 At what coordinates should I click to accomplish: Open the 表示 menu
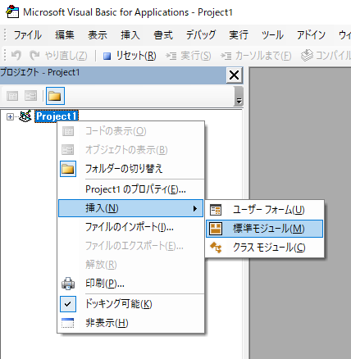click(x=98, y=35)
